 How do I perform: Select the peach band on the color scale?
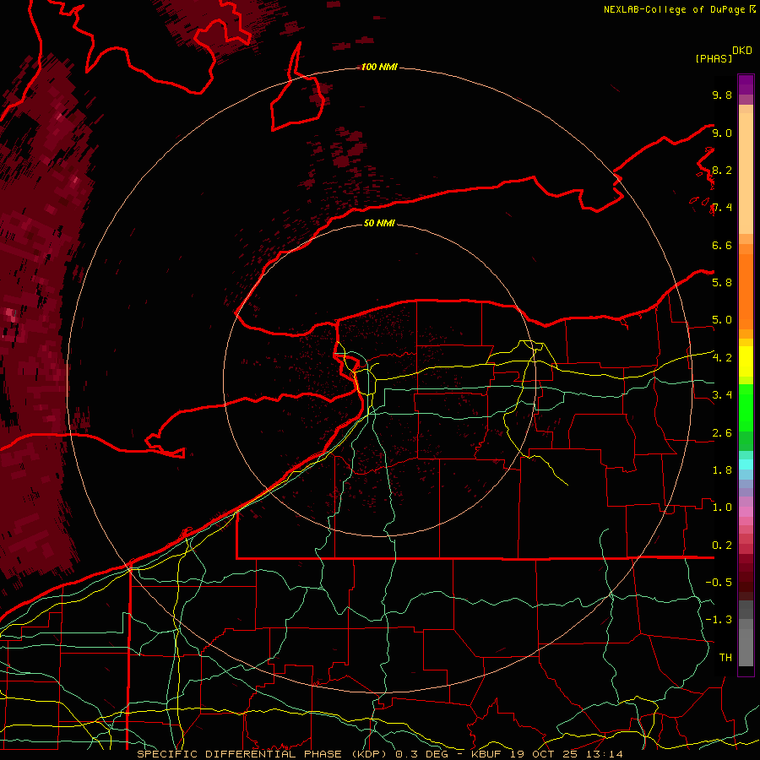[746, 169]
